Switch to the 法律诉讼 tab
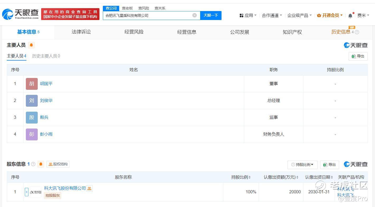This screenshot has height=207, width=375. (81, 32)
